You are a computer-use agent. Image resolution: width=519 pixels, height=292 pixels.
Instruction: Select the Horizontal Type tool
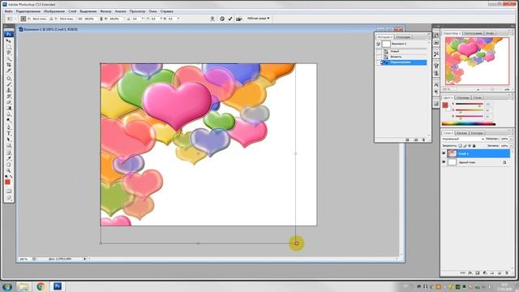tap(9, 133)
